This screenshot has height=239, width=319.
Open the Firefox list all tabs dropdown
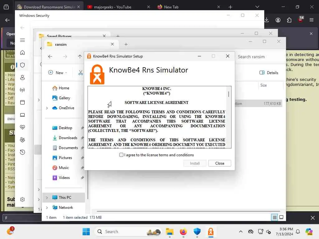click(257, 7)
